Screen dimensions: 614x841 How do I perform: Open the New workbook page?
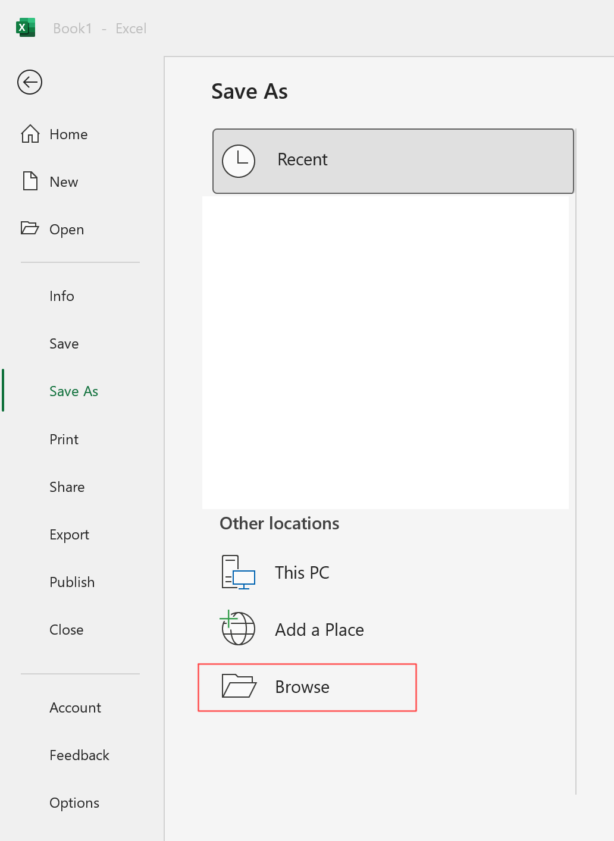(x=64, y=182)
